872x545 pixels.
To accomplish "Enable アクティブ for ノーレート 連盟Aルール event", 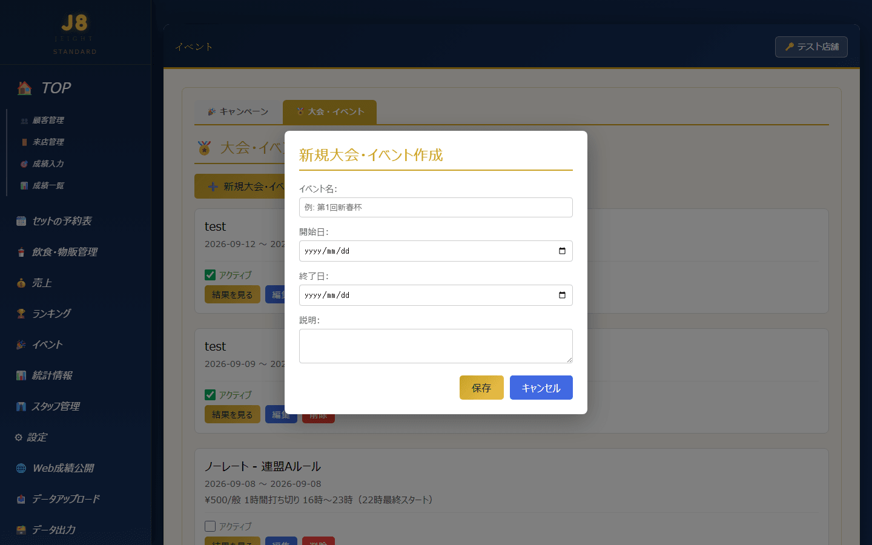I will click(x=210, y=526).
